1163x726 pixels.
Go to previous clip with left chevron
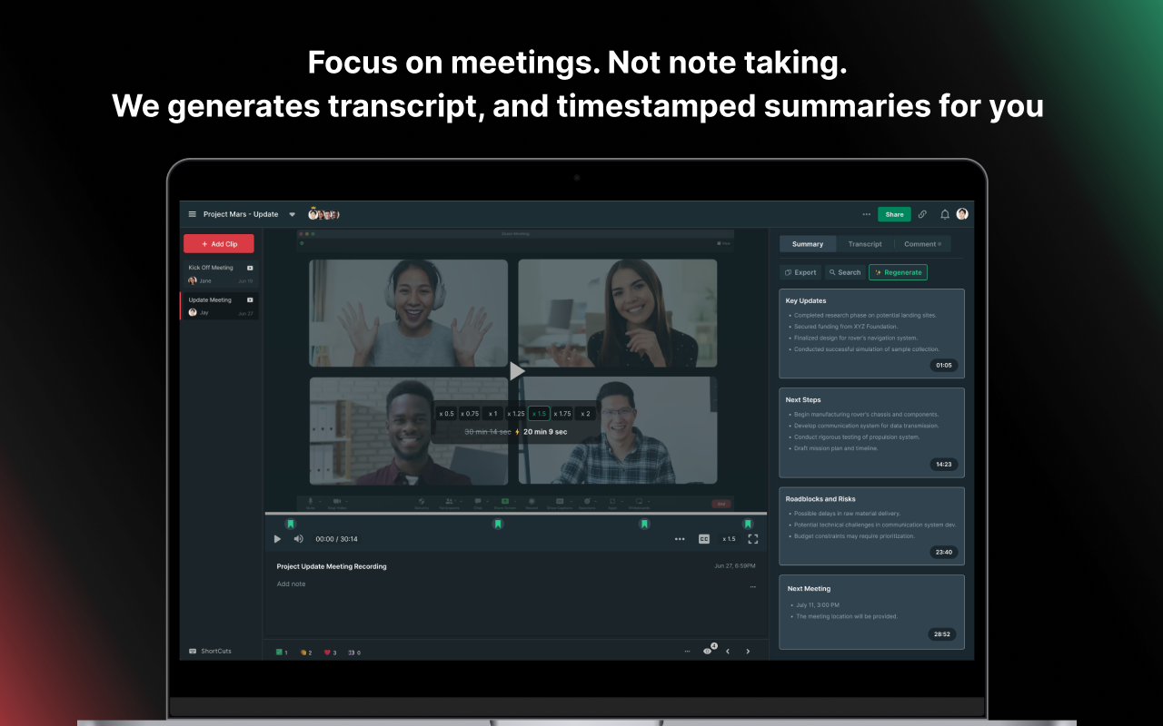point(728,652)
